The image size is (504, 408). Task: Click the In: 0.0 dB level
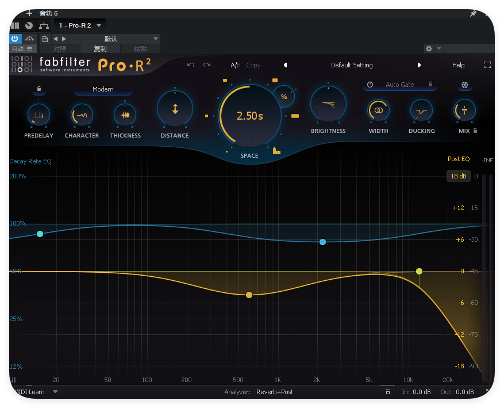416,392
